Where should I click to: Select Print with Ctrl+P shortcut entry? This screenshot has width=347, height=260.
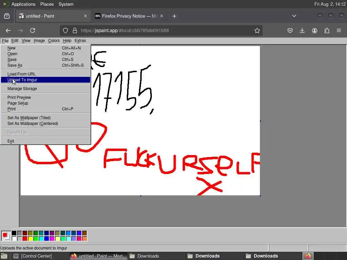[45, 109]
